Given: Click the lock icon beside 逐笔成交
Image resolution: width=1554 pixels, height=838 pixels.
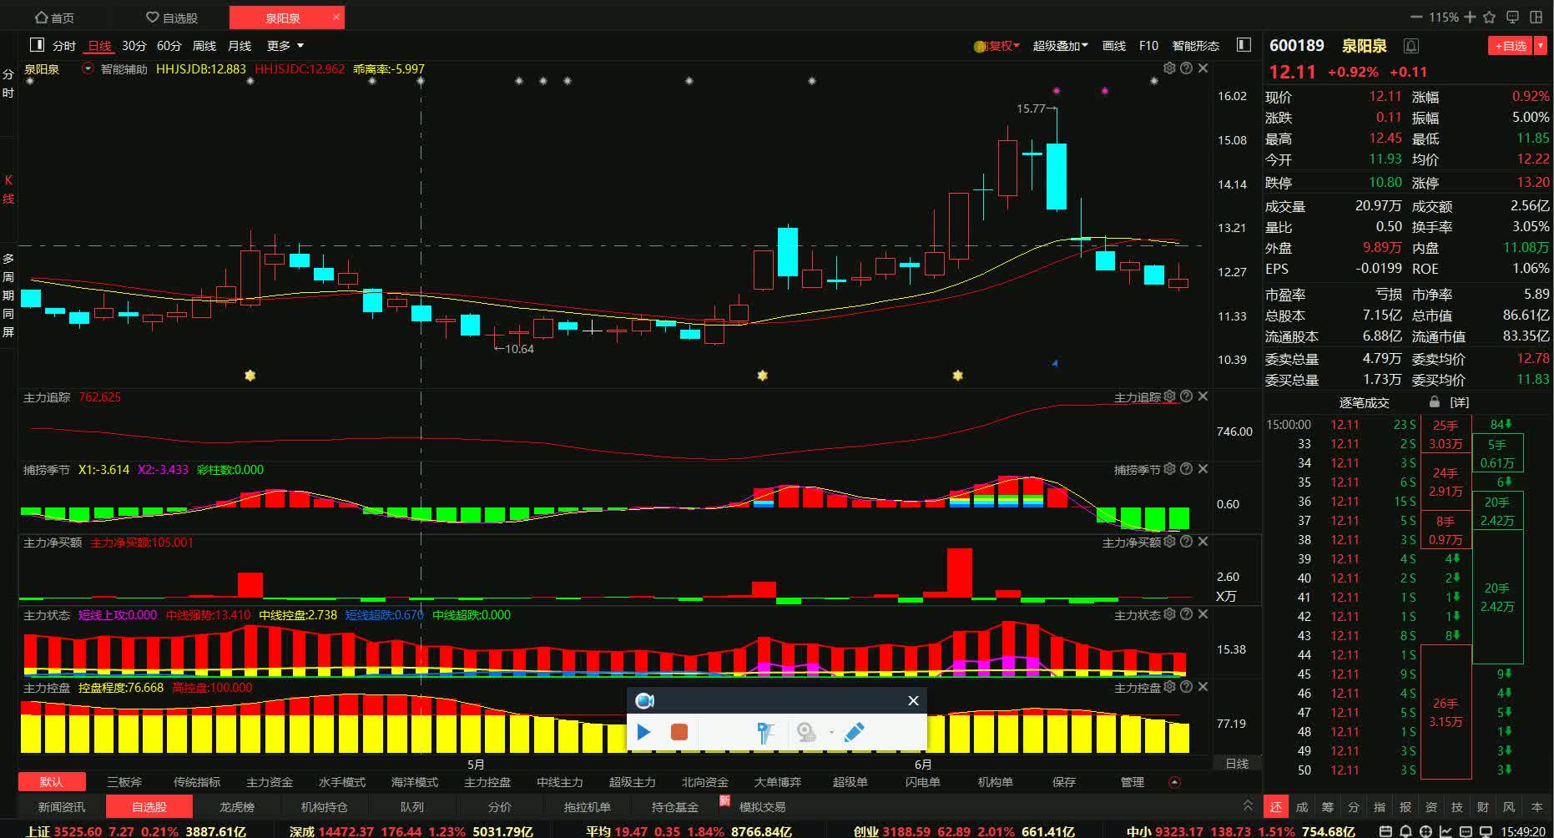Looking at the screenshot, I should [1435, 401].
